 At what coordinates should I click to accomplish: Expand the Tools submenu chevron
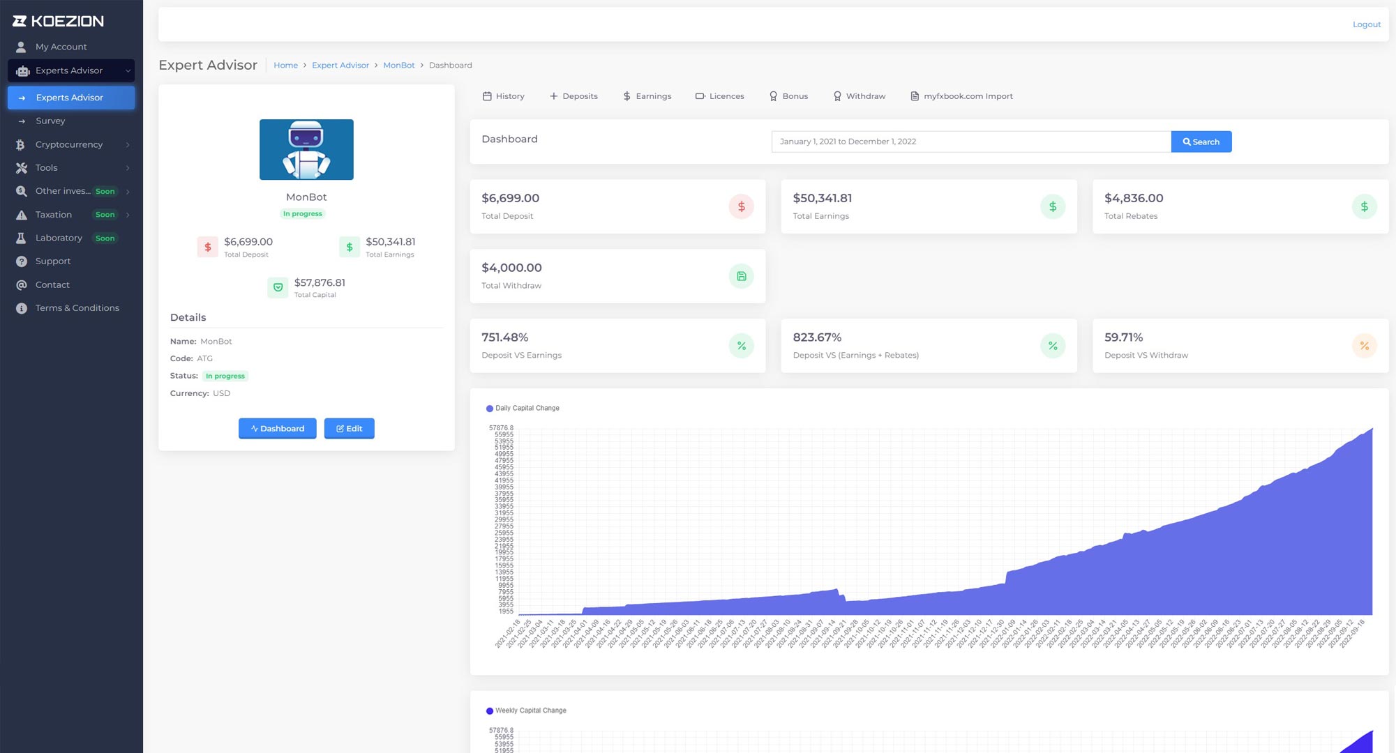pyautogui.click(x=128, y=168)
